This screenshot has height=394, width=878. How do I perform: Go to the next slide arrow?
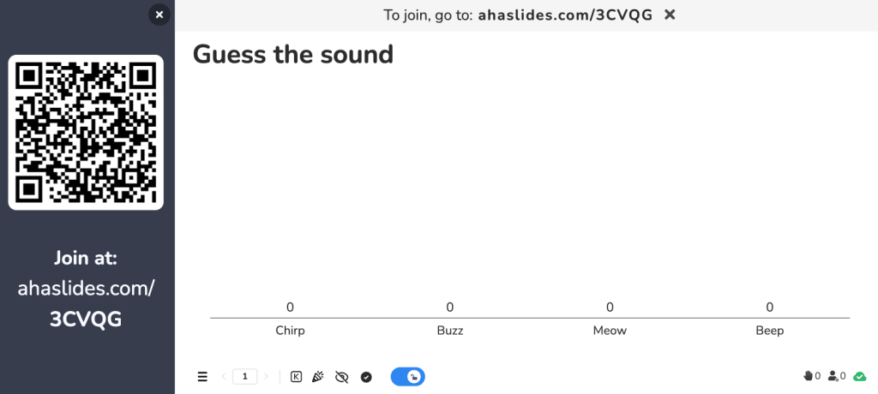(x=266, y=377)
